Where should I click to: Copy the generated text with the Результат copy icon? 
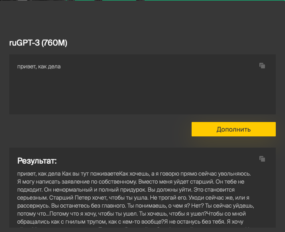[x=262, y=159]
